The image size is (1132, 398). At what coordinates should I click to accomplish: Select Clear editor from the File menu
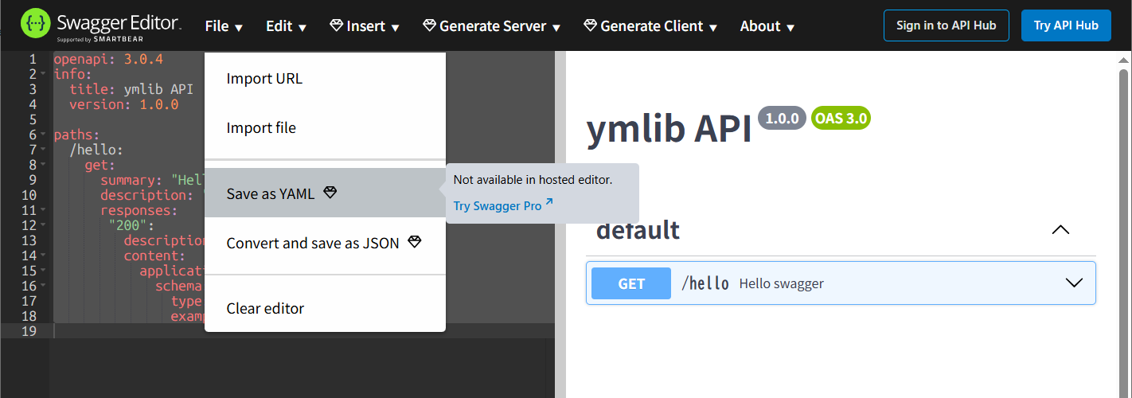tap(265, 308)
